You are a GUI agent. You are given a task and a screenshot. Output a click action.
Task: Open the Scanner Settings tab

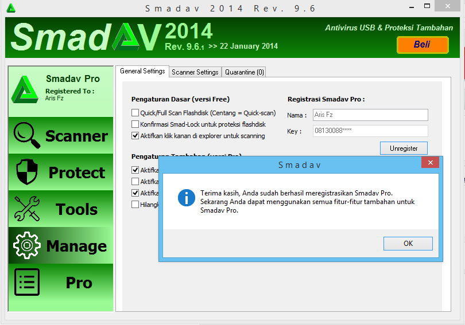click(x=195, y=72)
